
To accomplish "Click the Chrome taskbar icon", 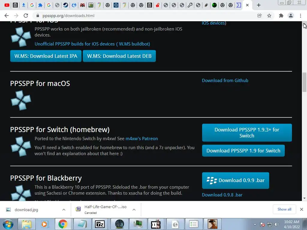I will pyautogui.click(x=62, y=224).
